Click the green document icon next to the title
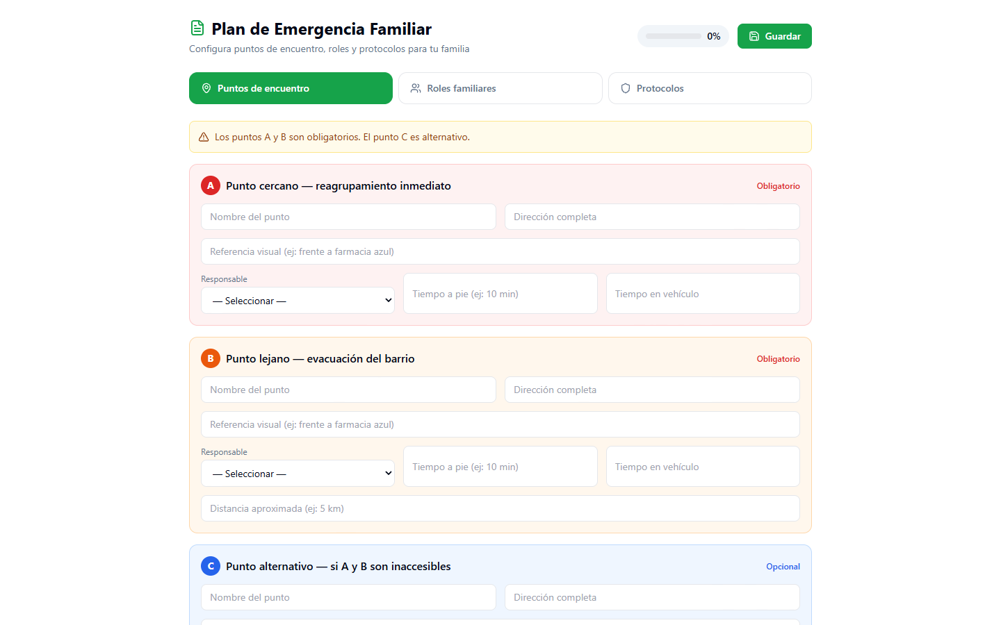The height and width of the screenshot is (625, 1001). point(197,28)
